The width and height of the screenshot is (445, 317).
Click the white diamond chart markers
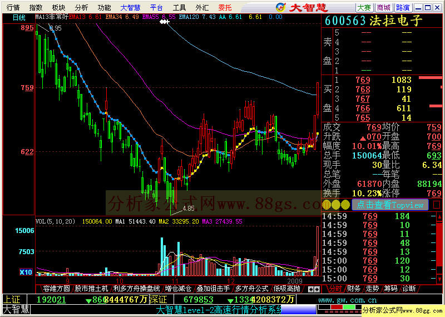pos(164,22)
